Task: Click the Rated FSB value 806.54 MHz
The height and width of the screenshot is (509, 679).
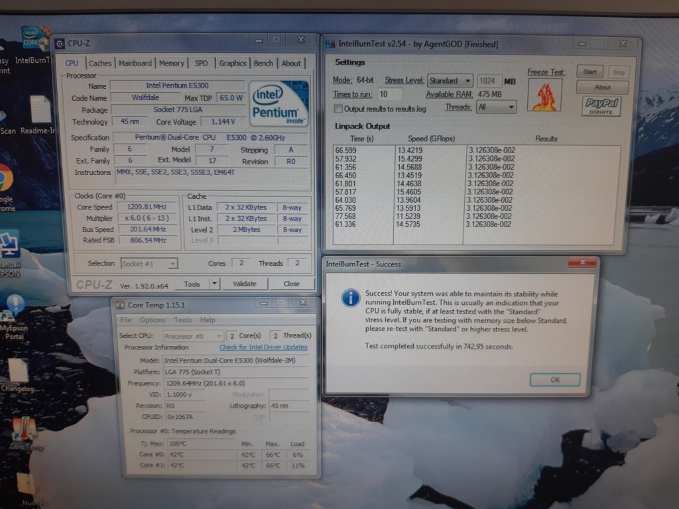Action: (x=148, y=240)
